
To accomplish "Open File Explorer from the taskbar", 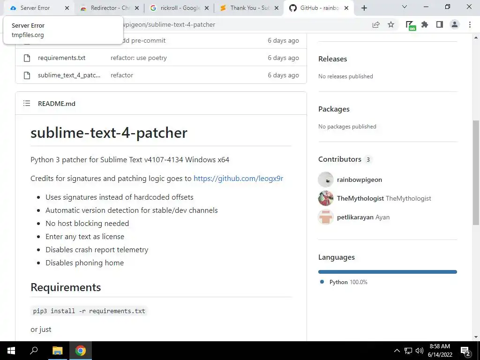I will 57,351.
